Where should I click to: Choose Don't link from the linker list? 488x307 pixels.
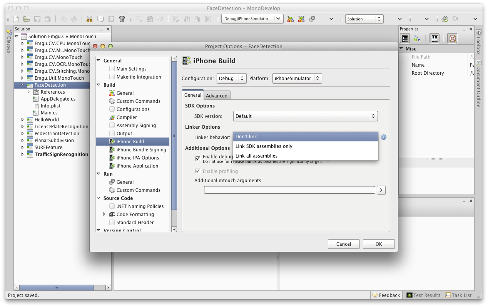pyautogui.click(x=306, y=137)
